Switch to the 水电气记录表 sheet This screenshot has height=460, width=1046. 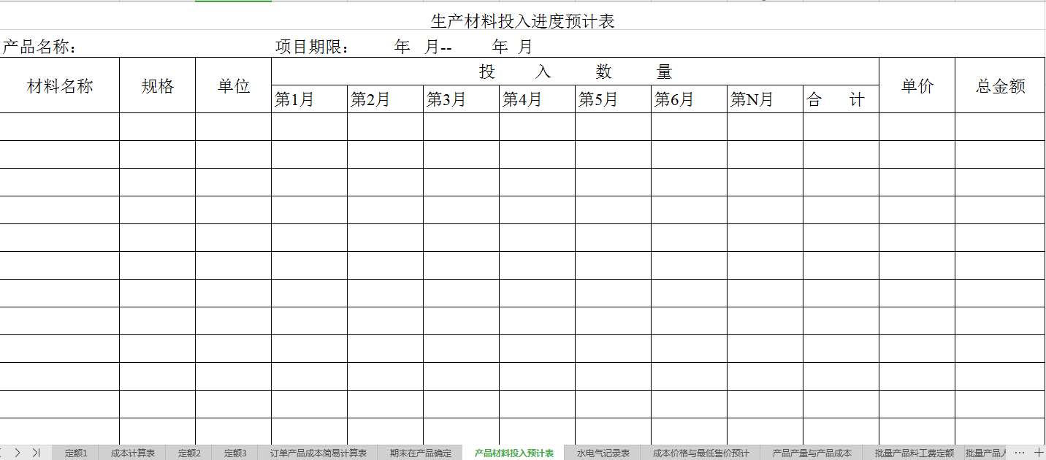603,452
